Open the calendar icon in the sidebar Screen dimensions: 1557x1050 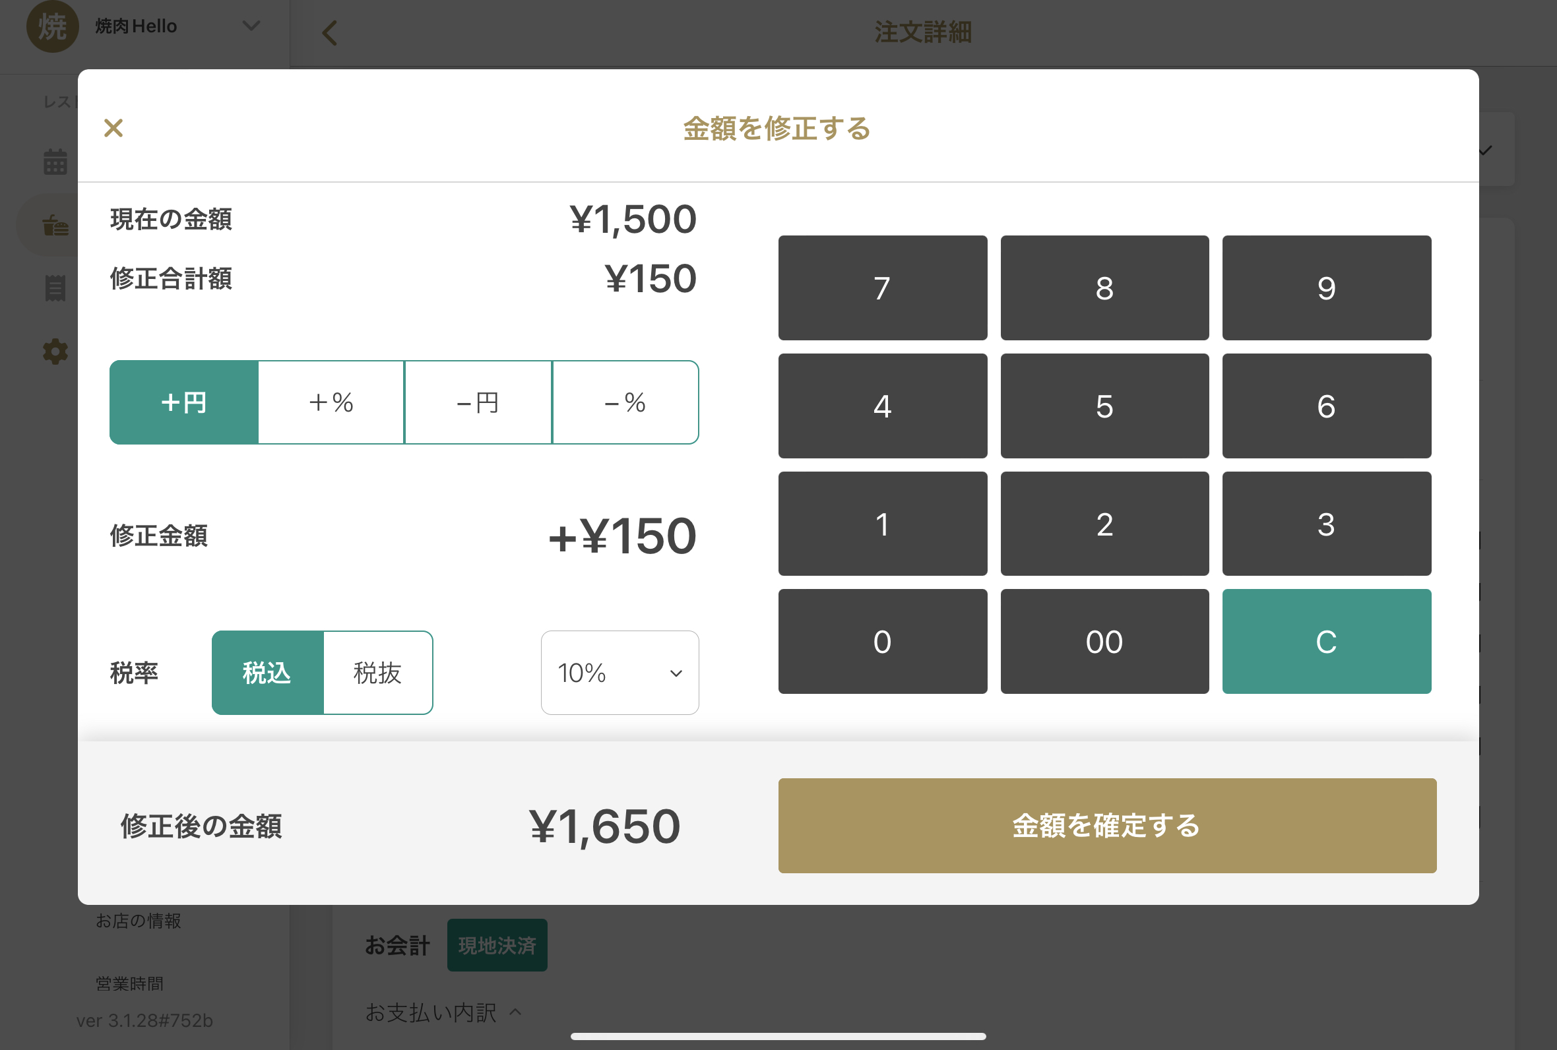55,162
